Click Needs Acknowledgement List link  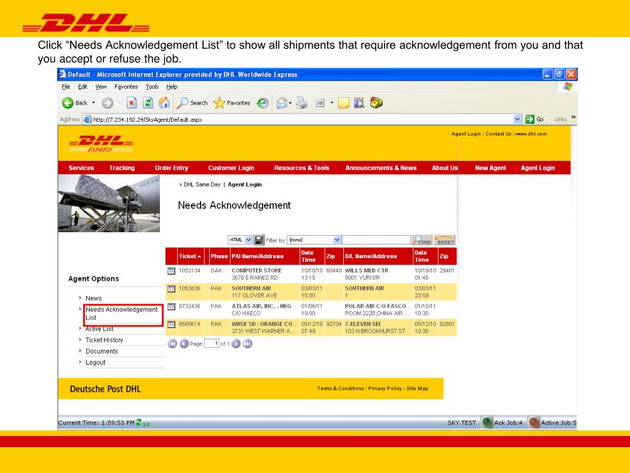(121, 313)
